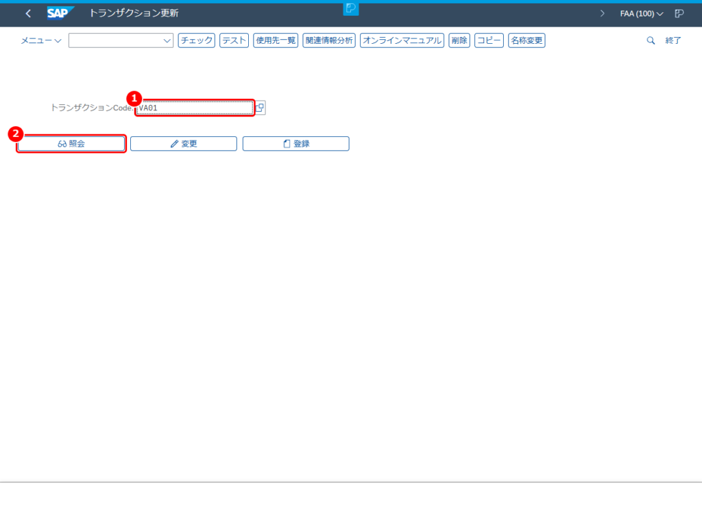Click the 照会 display button
This screenshot has height=505, width=702.
pyautogui.click(x=71, y=144)
